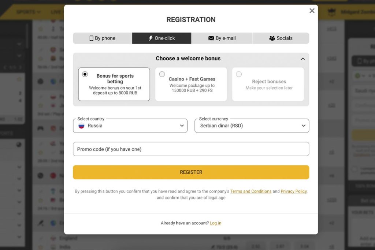Click the envelope e-mail icon
The width and height of the screenshot is (375, 250).
pyautogui.click(x=211, y=38)
